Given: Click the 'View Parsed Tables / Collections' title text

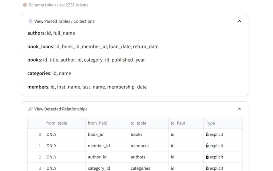Looking at the screenshot, I should [64, 21].
